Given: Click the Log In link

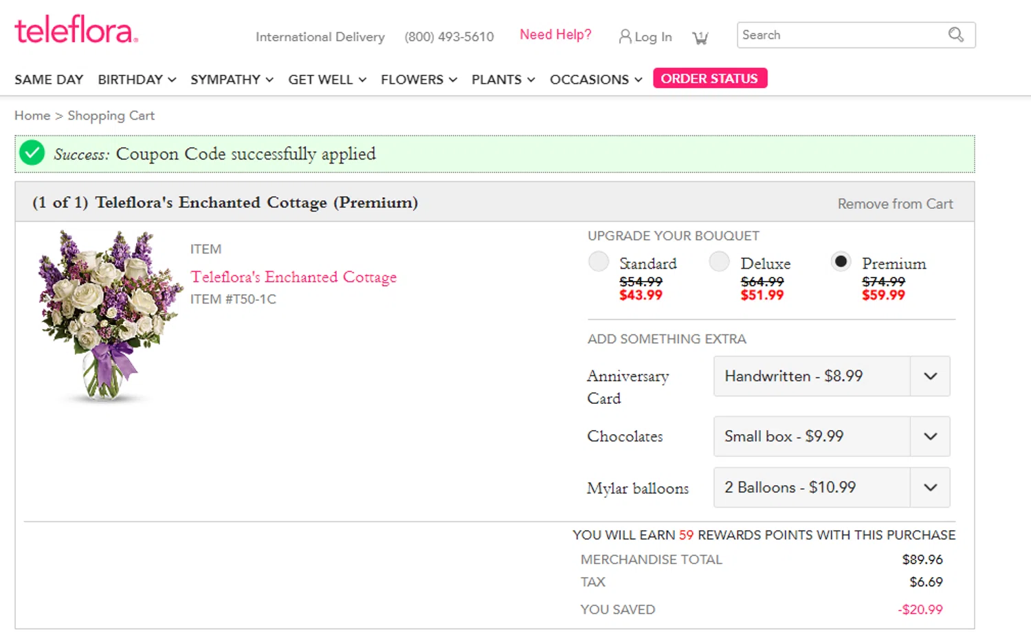Looking at the screenshot, I should [645, 36].
